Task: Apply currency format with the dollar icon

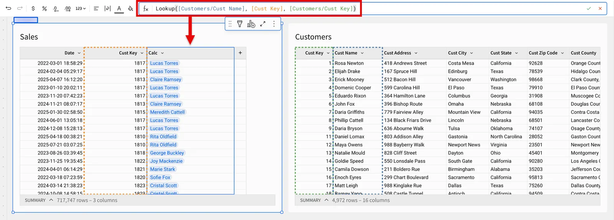Action: pyautogui.click(x=33, y=8)
